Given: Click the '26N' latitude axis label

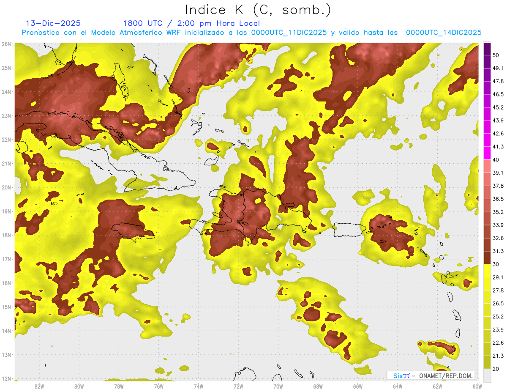Looking at the screenshot, I should pyautogui.click(x=6, y=44).
